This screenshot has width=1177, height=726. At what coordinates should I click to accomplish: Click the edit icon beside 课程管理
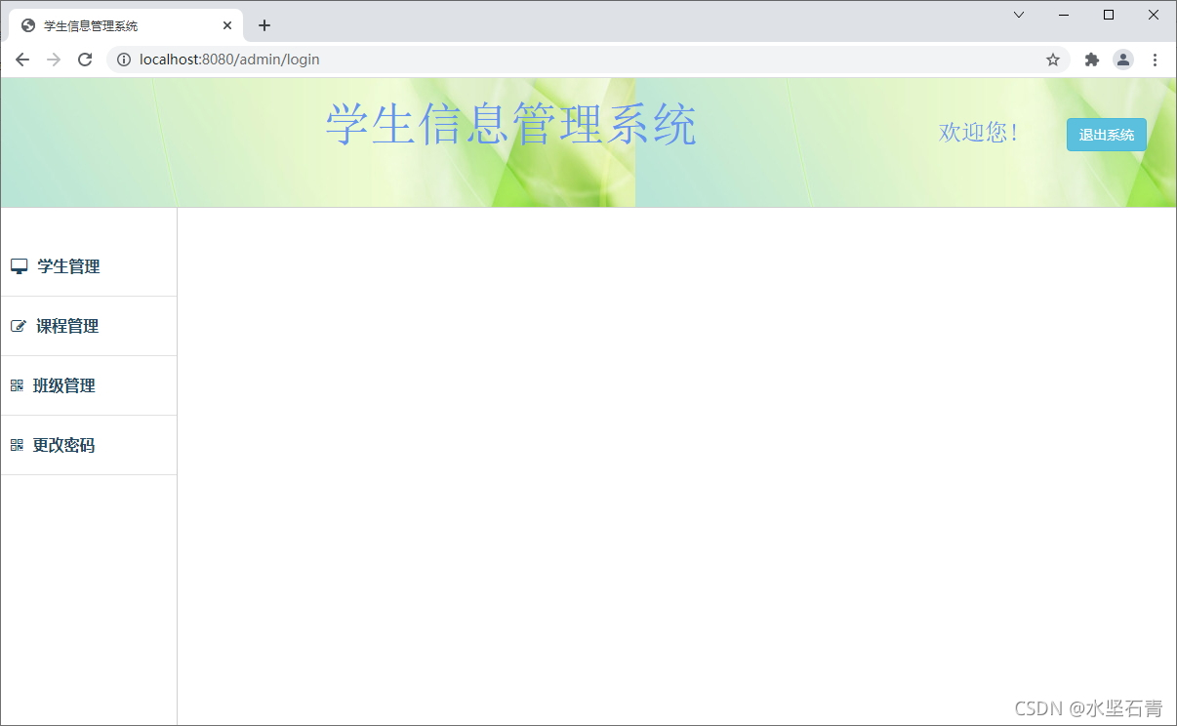18,326
